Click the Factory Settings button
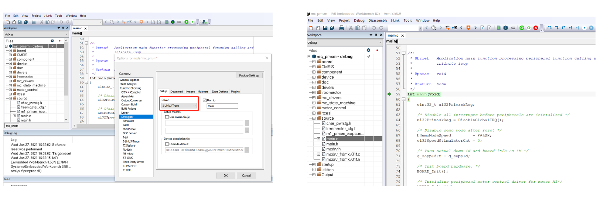Viewport: 614px width, 212px height. click(249, 75)
